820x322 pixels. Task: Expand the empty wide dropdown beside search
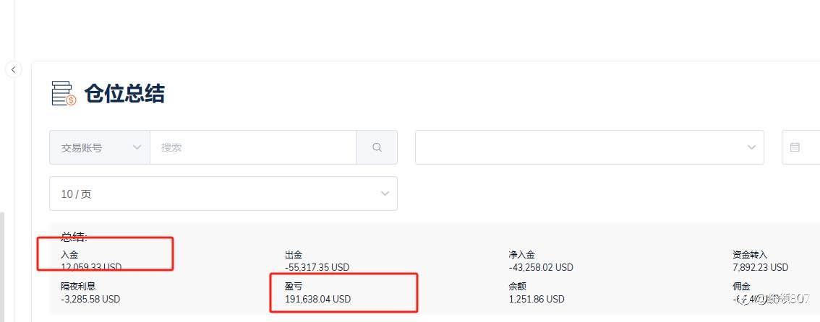click(x=589, y=147)
